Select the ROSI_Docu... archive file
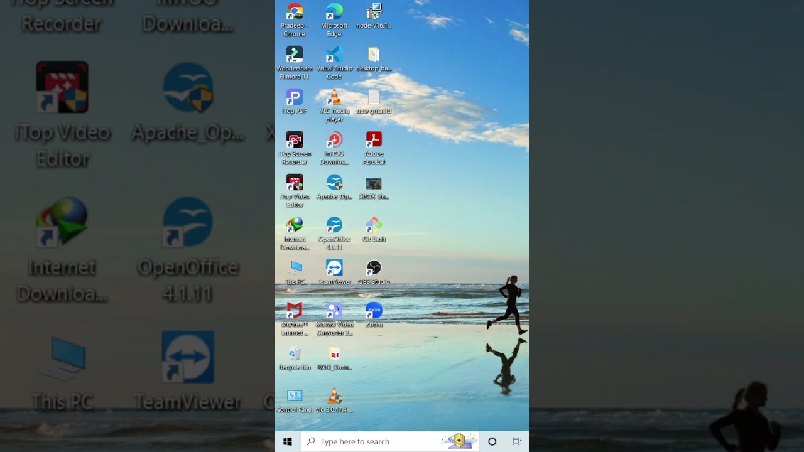The width and height of the screenshot is (804, 452). [x=334, y=357]
